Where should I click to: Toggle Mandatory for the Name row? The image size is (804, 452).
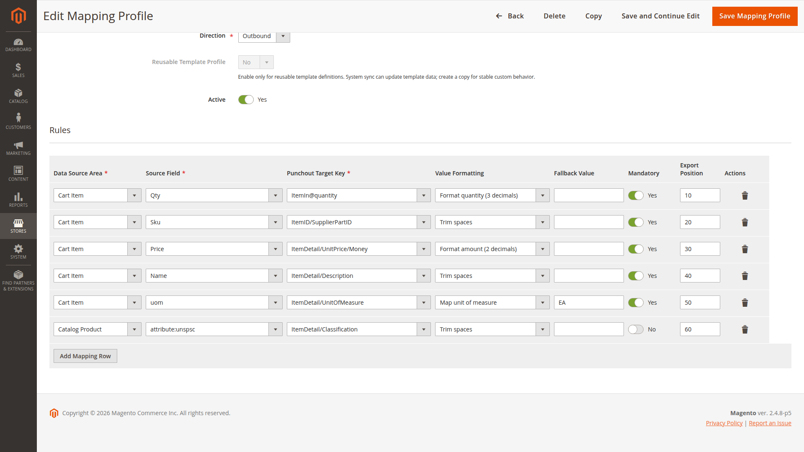point(636,276)
